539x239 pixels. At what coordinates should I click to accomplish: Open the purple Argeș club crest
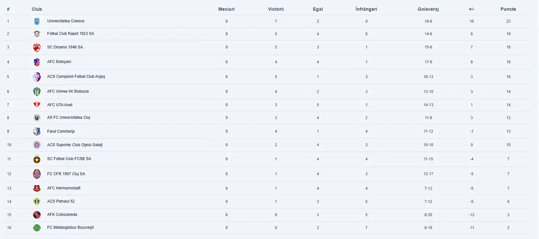coord(37,77)
